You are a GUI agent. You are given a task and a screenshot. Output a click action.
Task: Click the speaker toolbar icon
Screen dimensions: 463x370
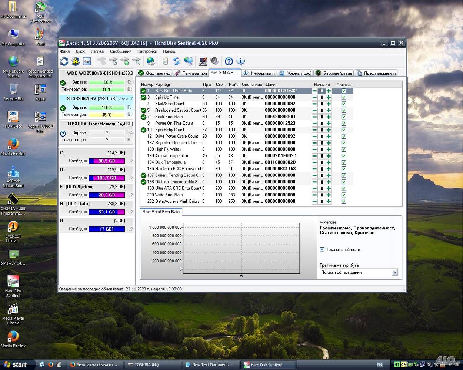214,61
